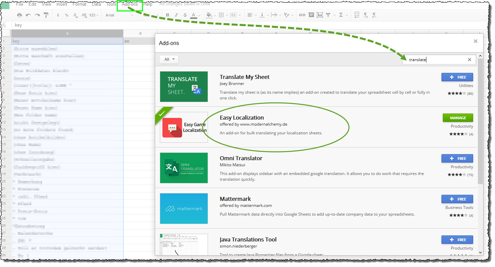
Task: Increase decimal places
Action: (x=84, y=15)
